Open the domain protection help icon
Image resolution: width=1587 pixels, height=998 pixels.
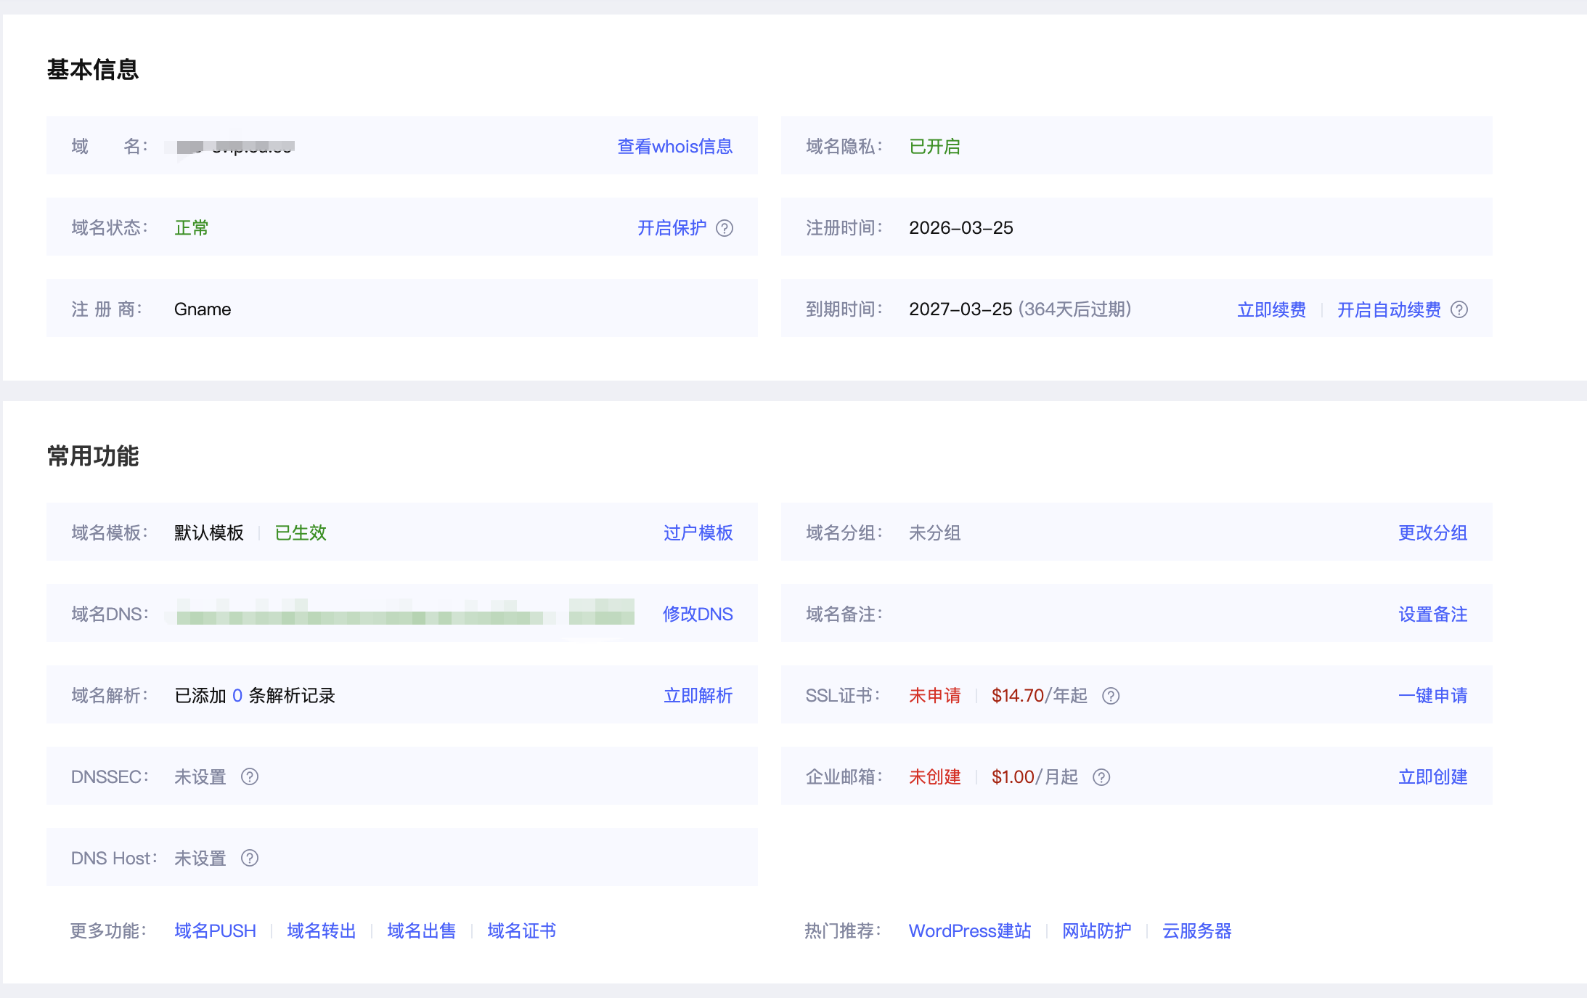(x=725, y=227)
